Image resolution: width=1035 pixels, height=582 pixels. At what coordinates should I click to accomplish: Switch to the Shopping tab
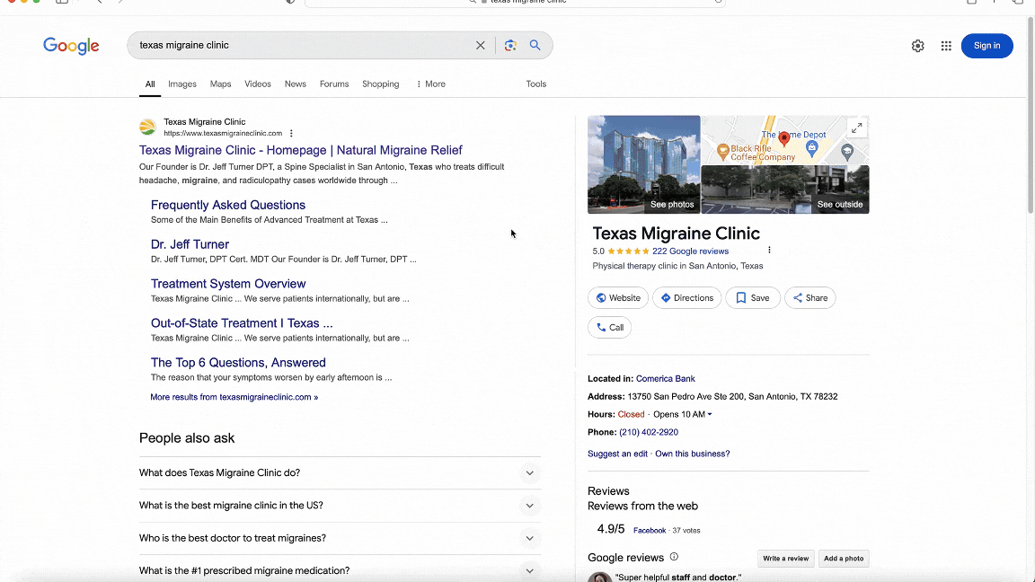click(x=380, y=84)
